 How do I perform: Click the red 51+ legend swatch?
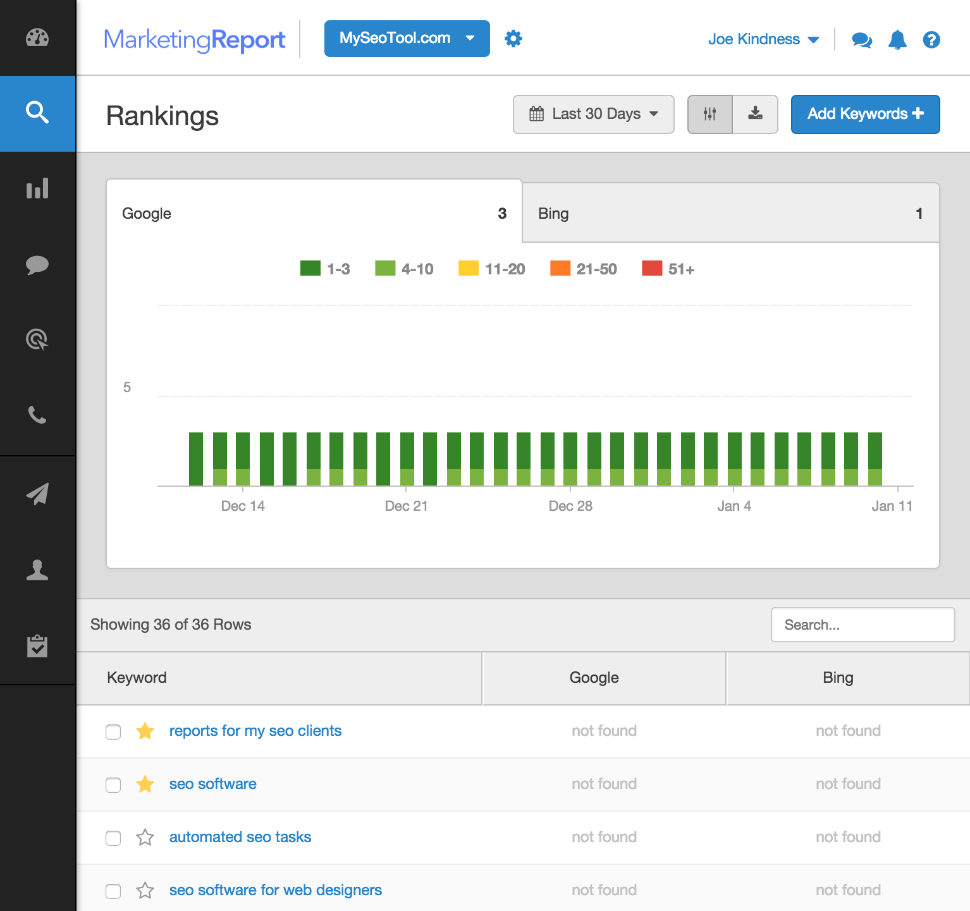[x=652, y=269]
